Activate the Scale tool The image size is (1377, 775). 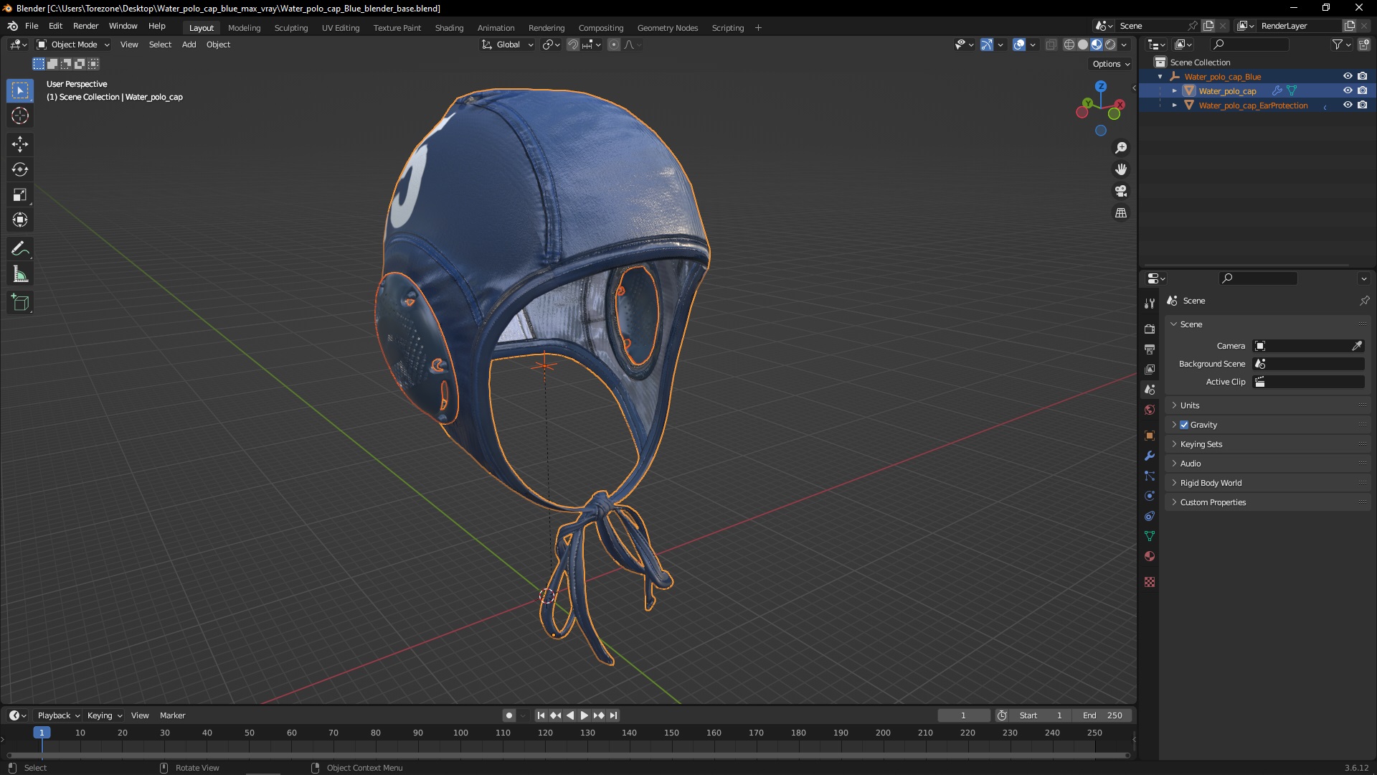pos(20,194)
